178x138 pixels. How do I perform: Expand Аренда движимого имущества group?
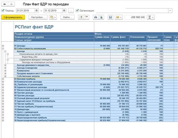(x=5, y=65)
